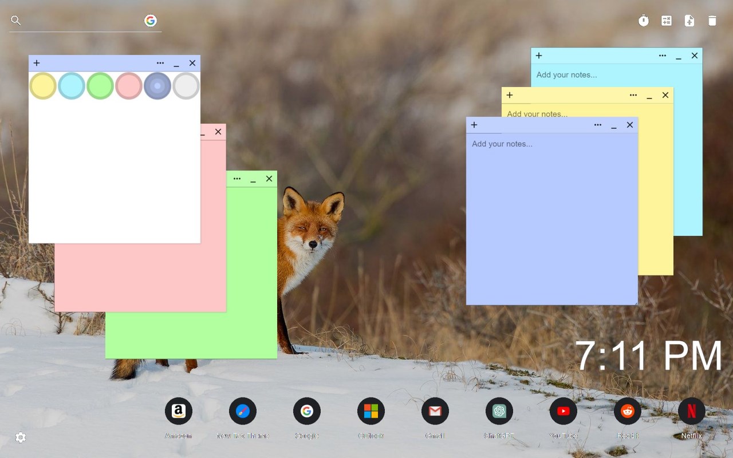Viewport: 733px width, 458px height.
Task: Open three-dot menu on the white note
Action: pyautogui.click(x=160, y=63)
